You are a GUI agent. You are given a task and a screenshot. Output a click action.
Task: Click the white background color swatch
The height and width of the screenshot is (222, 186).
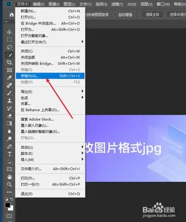tap(12, 208)
